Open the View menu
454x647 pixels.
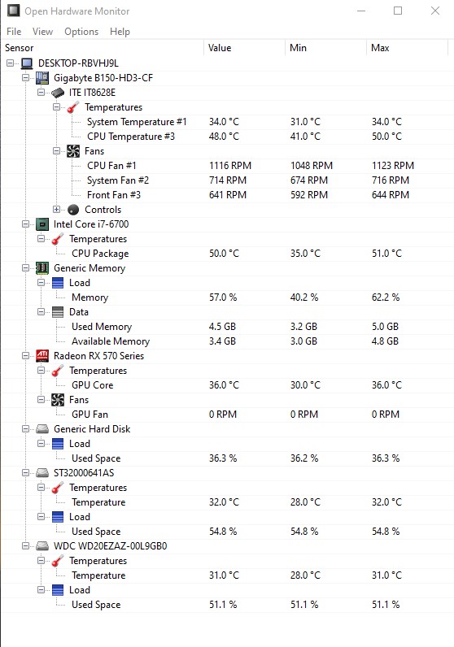[x=42, y=32]
